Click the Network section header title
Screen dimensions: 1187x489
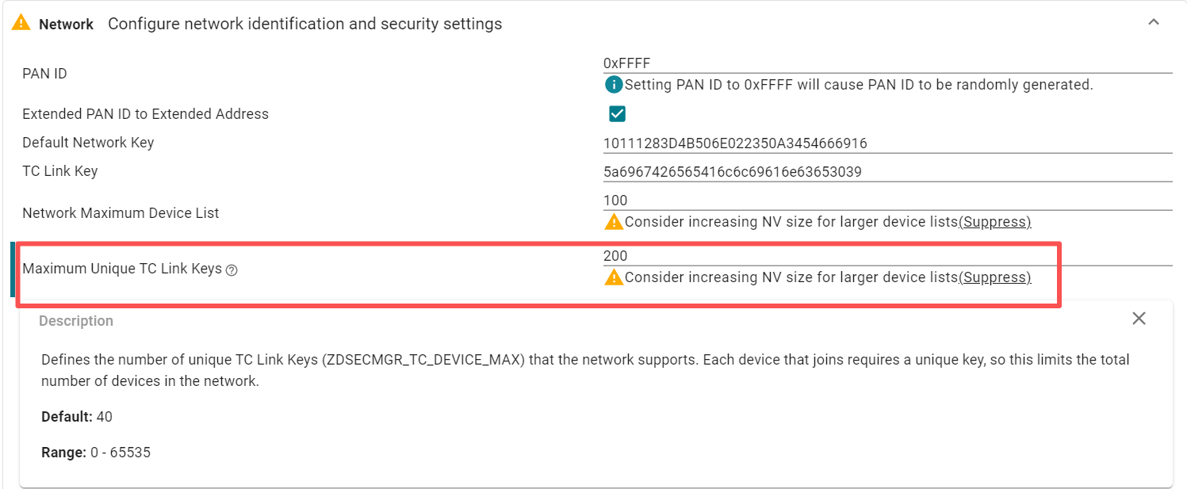(67, 25)
